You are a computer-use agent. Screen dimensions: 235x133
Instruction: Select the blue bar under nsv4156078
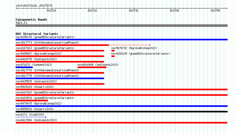click(x=121, y=40)
